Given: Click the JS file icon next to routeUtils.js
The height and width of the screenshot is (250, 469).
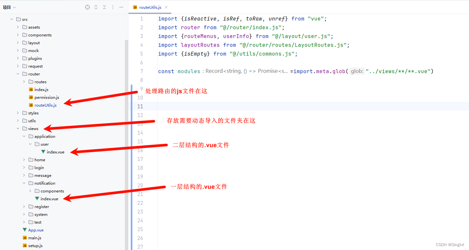Looking at the screenshot, I should (31, 105).
